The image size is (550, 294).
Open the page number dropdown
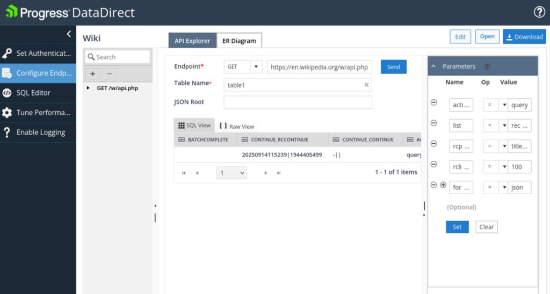[x=231, y=173]
